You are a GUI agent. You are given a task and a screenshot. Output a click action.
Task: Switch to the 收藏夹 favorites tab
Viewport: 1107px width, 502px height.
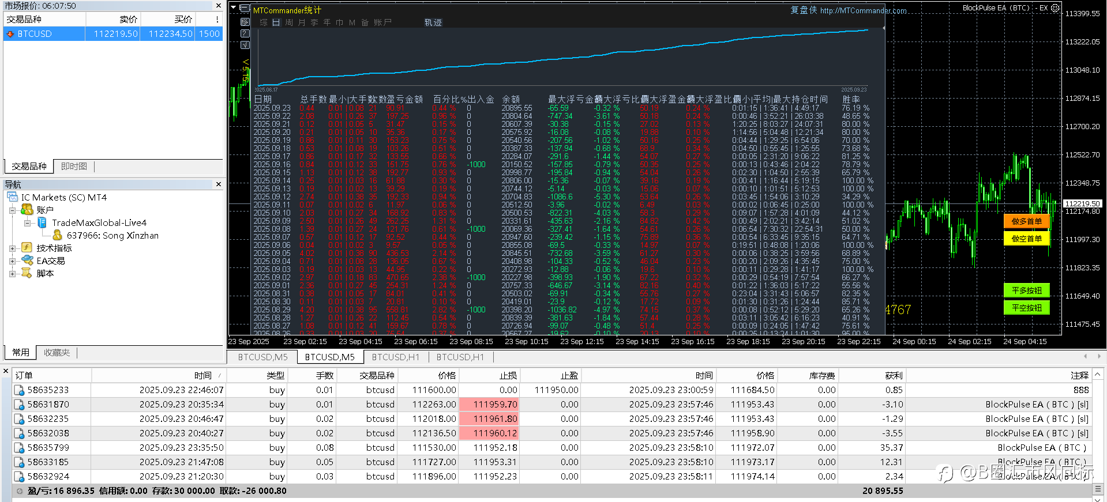57,353
